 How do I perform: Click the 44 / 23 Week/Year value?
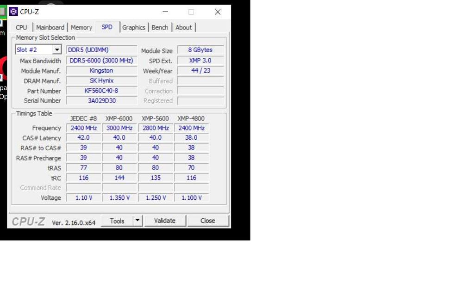click(x=200, y=71)
